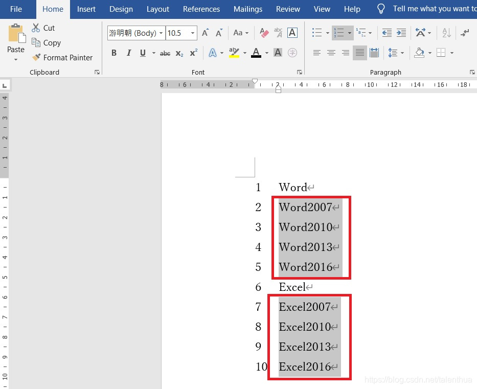Open font color picker arrow
Image resolution: width=477 pixels, height=389 pixels.
coord(267,53)
